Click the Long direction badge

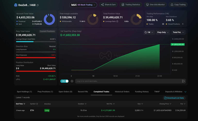point(47,110)
